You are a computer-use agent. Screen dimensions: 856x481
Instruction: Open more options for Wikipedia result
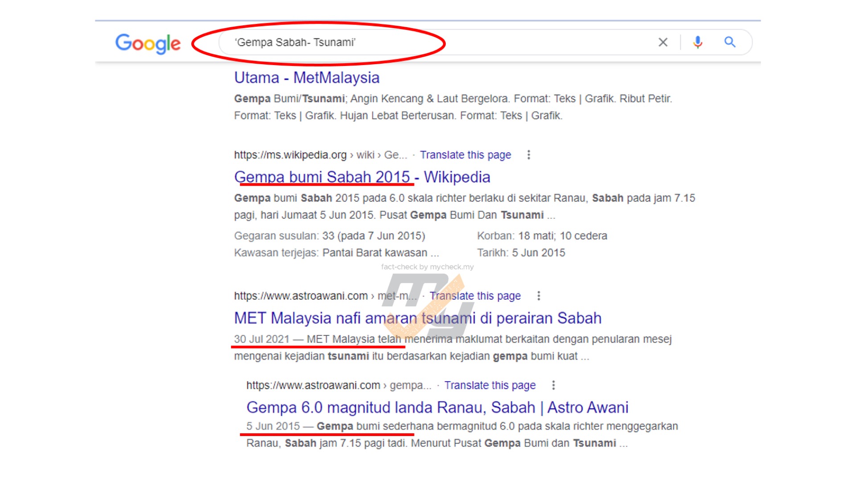pos(529,155)
